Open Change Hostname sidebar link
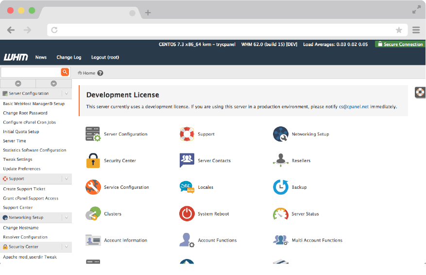Screen dimensions: 426x275 pyautogui.click(x=21, y=228)
